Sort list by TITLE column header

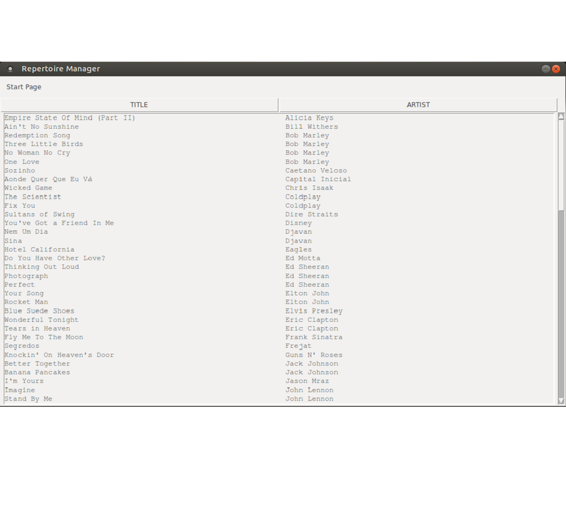(139, 105)
